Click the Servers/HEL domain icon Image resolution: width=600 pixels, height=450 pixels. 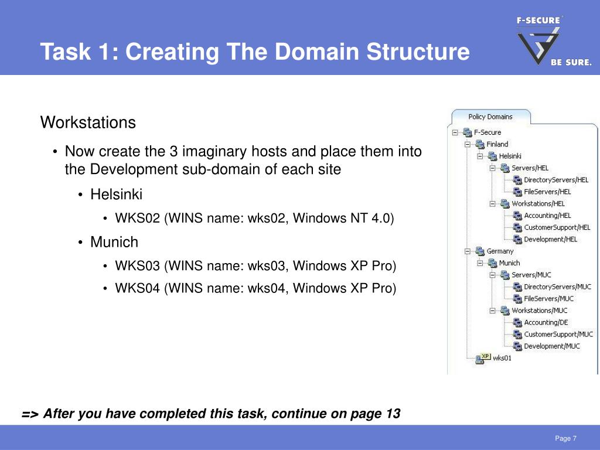505,168
